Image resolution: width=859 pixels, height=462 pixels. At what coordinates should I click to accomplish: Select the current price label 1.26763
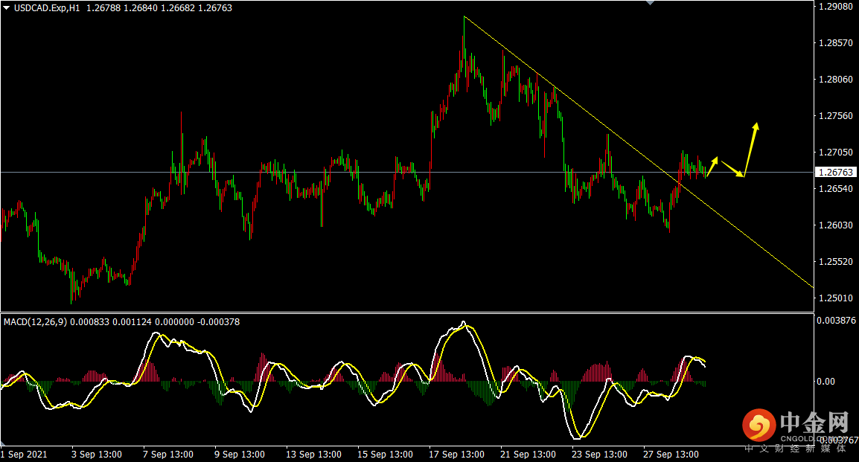click(x=837, y=172)
